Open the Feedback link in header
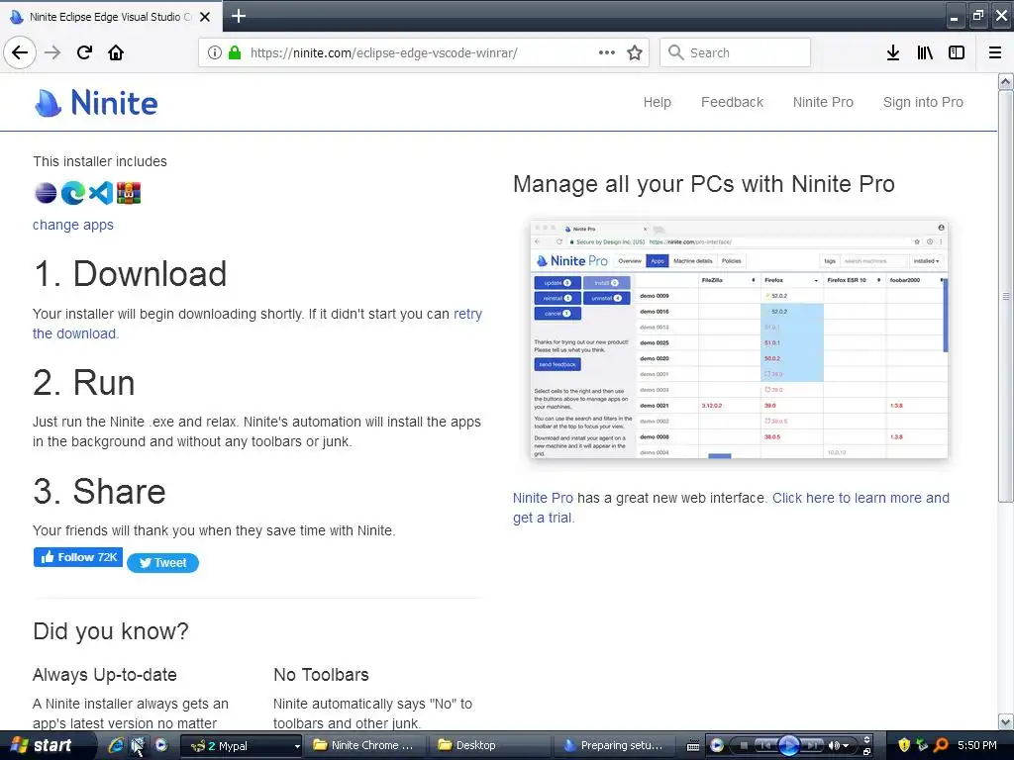This screenshot has height=760, width=1014. [732, 102]
